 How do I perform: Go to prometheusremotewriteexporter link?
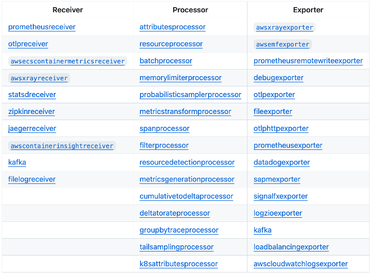click(x=308, y=61)
